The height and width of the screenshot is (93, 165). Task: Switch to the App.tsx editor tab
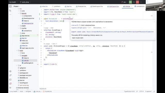point(68,6)
